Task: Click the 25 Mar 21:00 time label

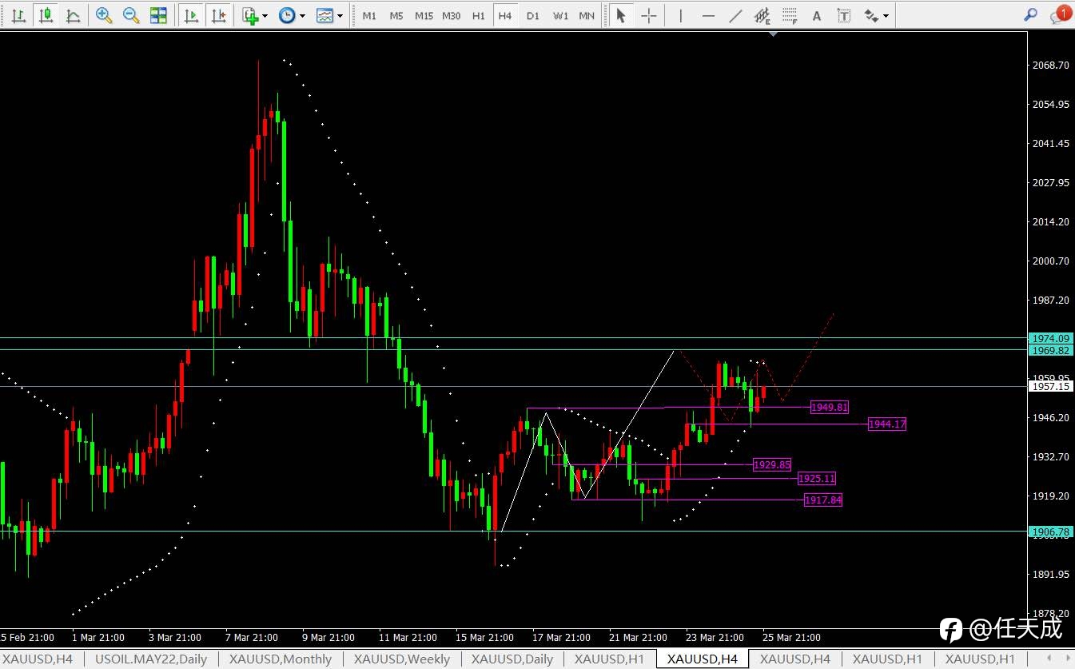Action: (790, 638)
